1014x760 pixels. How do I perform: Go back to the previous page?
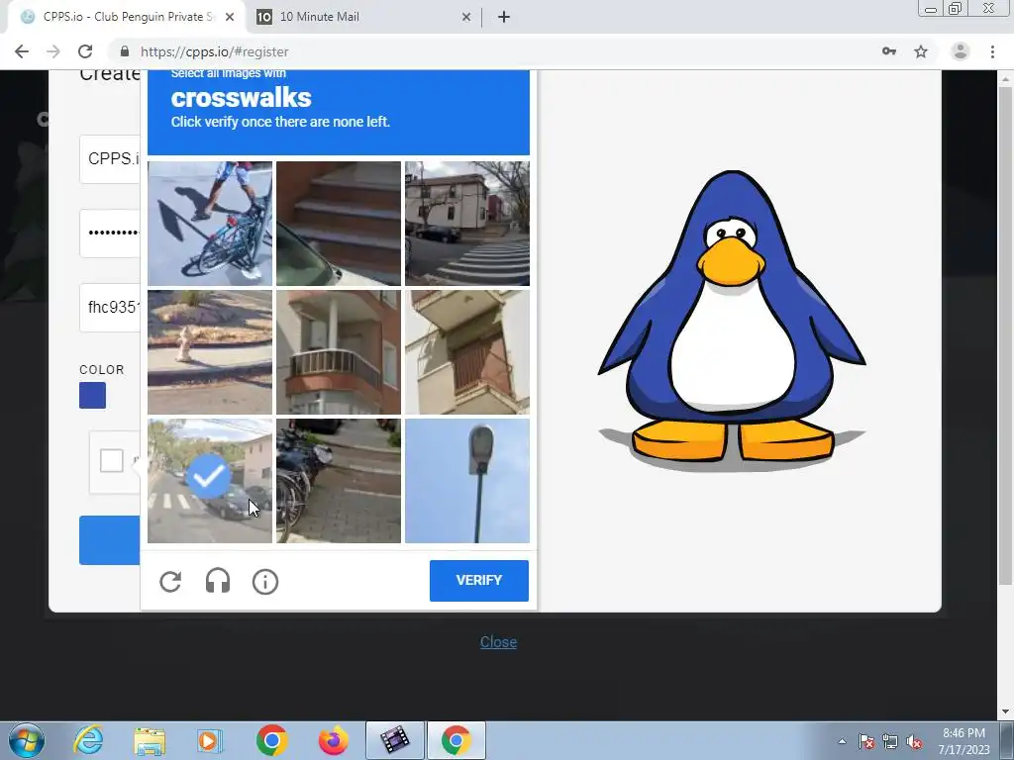pos(22,51)
